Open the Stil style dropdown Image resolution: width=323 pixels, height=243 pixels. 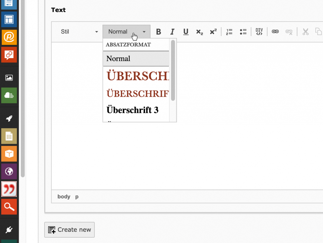click(x=79, y=32)
